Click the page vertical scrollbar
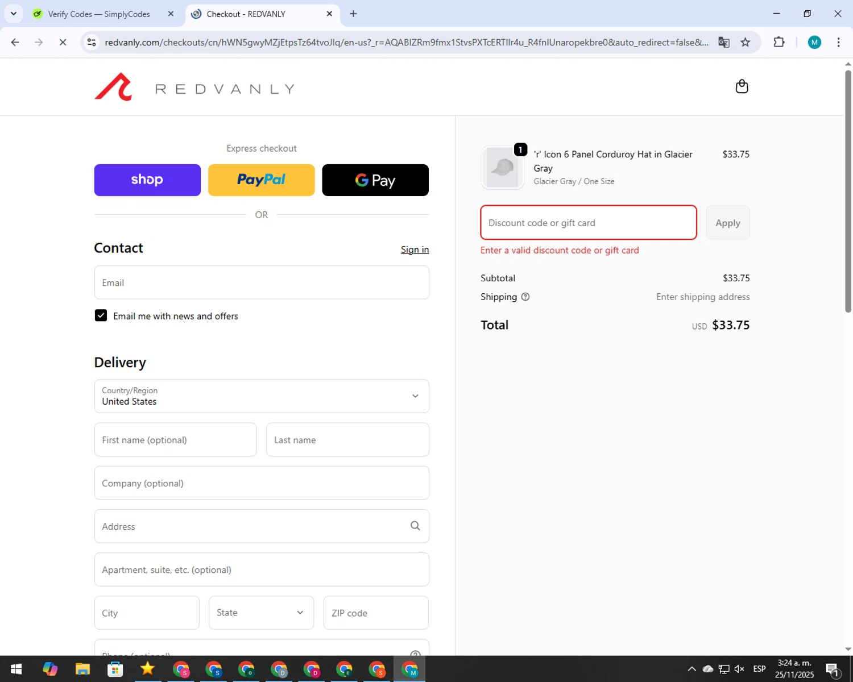Viewport: 853px width, 682px height. click(x=848, y=190)
